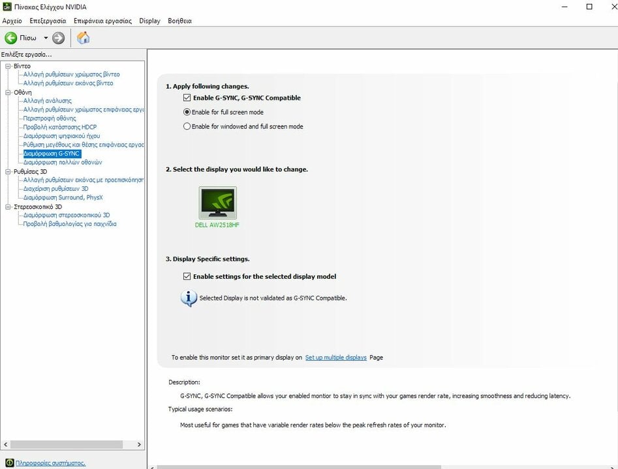Minimize the NVIDIA Control Panel window

564,7
